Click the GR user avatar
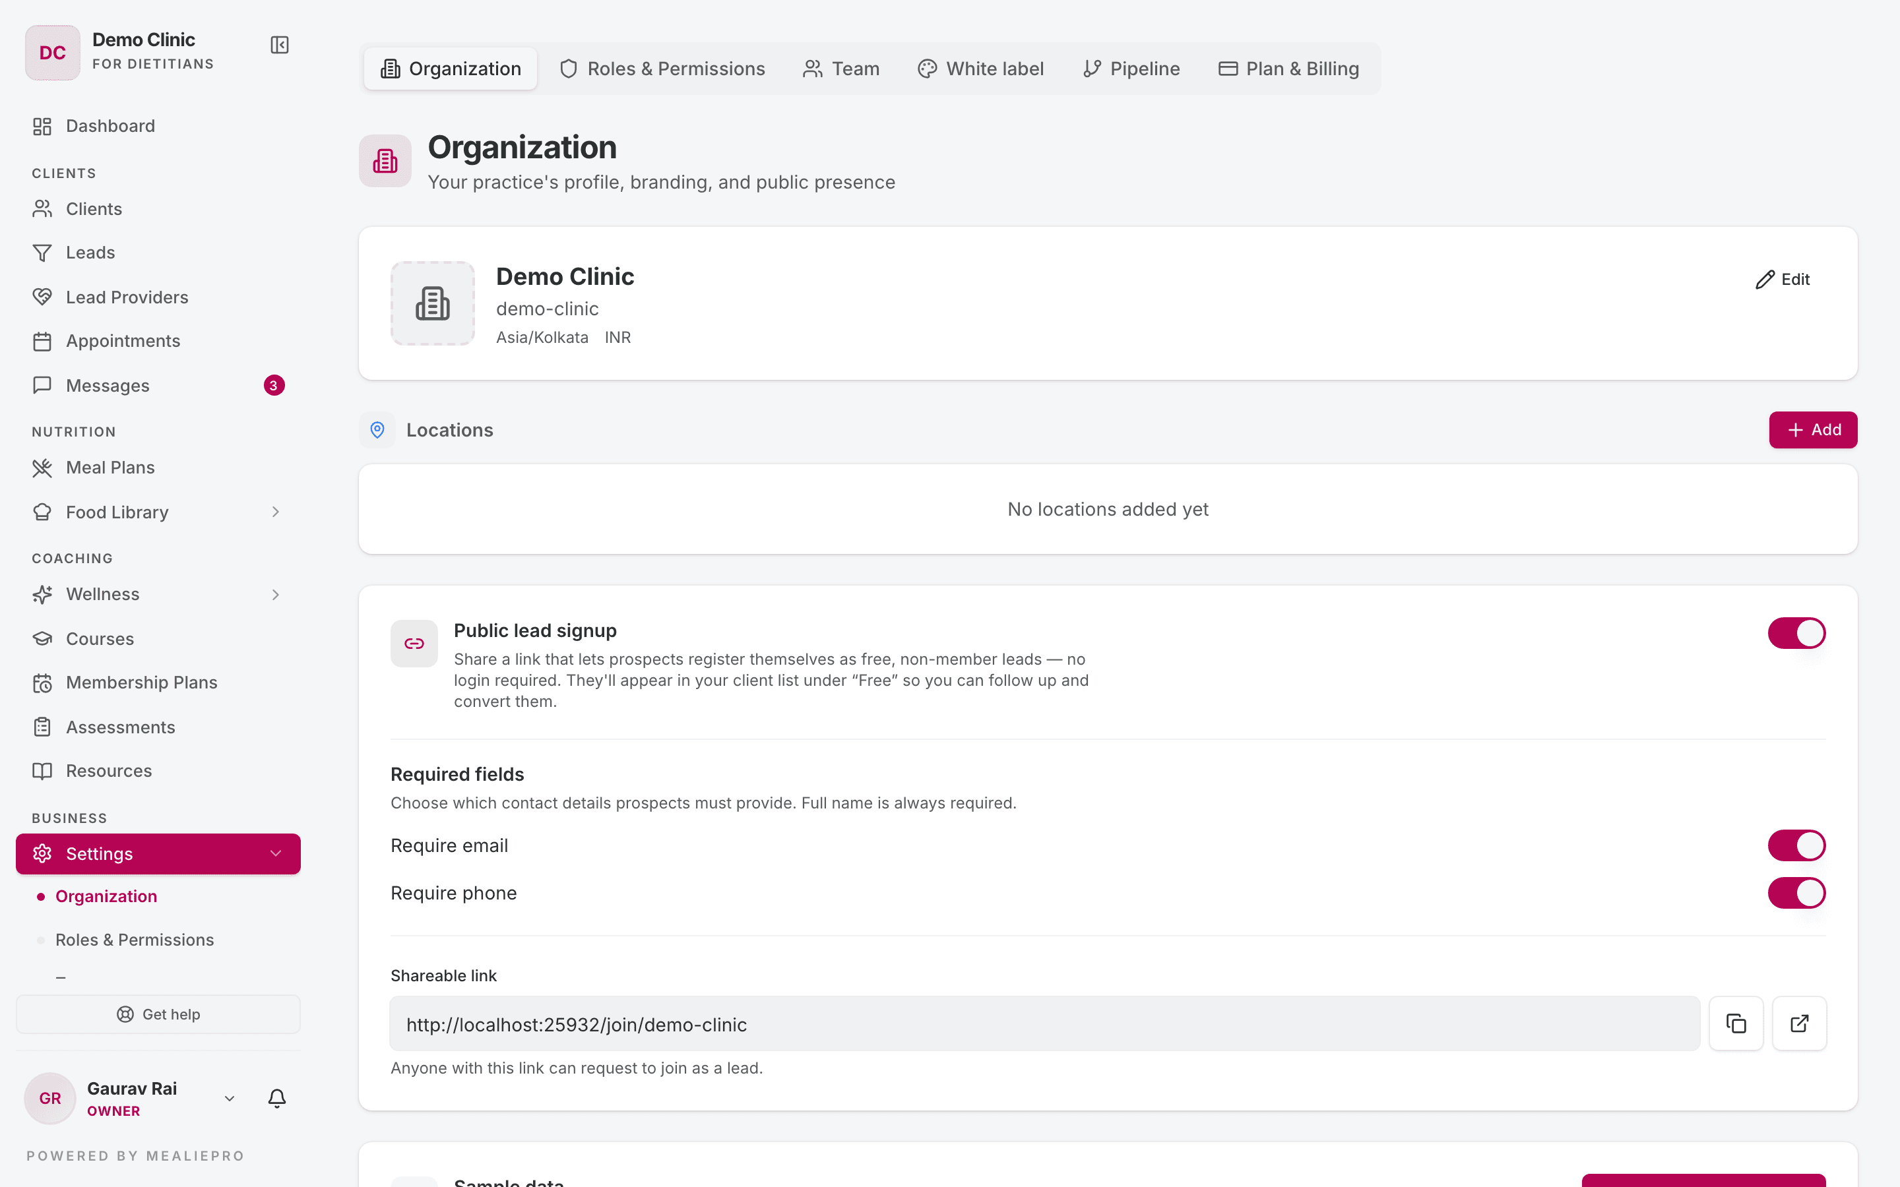Screen dimensions: 1900x1187 [50, 1098]
